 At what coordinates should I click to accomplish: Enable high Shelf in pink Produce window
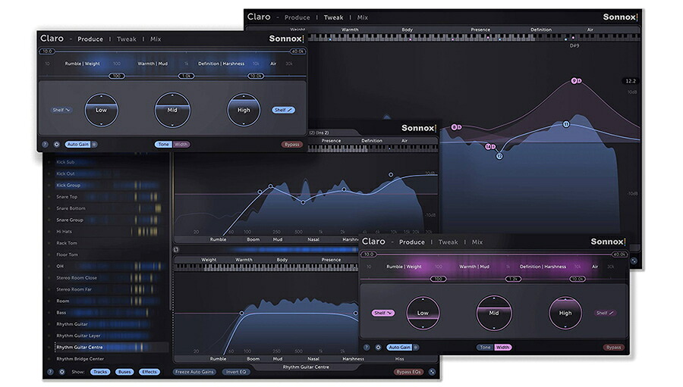coord(605,313)
